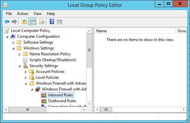The height and width of the screenshot is (123, 190).
Task: Click the Name Resolution Policy folder icon
Action: pyautogui.click(x=25, y=54)
